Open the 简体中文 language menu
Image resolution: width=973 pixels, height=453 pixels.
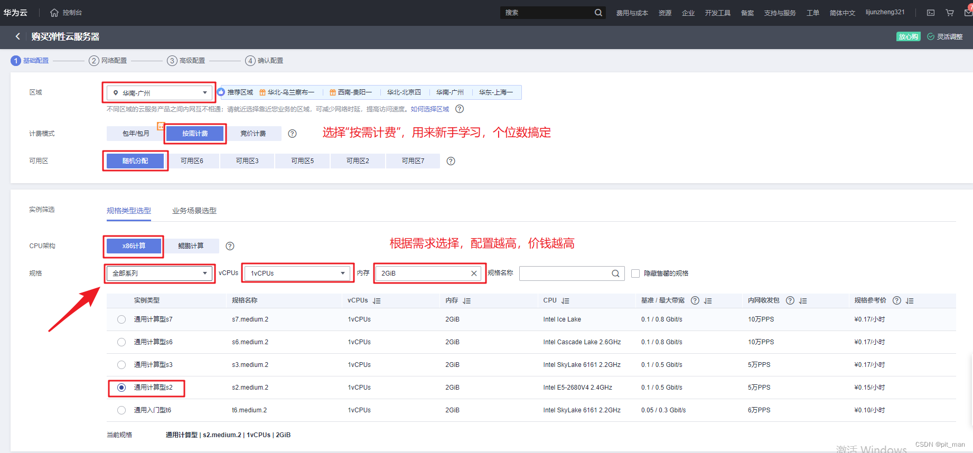[x=842, y=13]
